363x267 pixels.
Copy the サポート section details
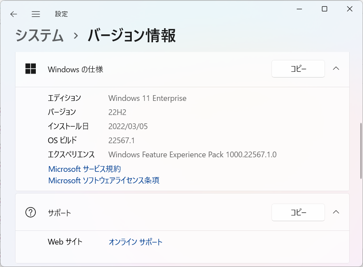tap(298, 212)
